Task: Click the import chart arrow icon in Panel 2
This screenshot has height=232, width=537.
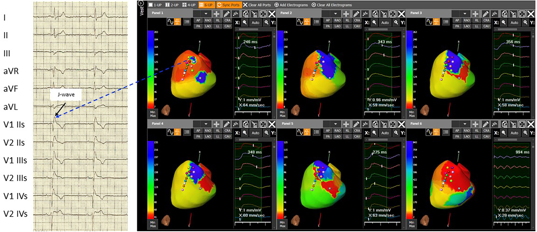Action: [x=384, y=14]
